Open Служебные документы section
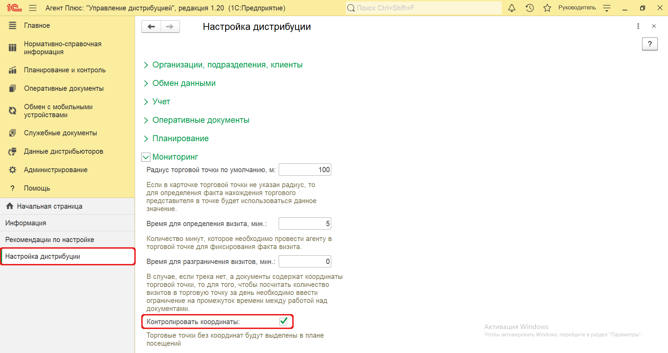The width and height of the screenshot is (668, 353). [61, 133]
